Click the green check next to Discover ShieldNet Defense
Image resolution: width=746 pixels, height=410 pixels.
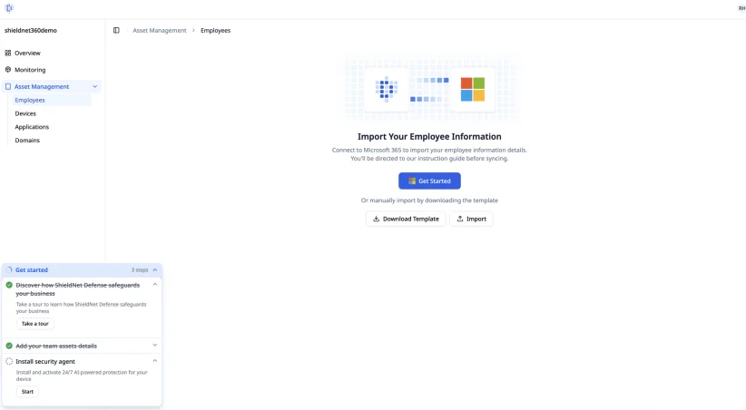[x=9, y=286]
